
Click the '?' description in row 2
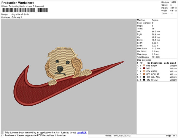(152, 68)
